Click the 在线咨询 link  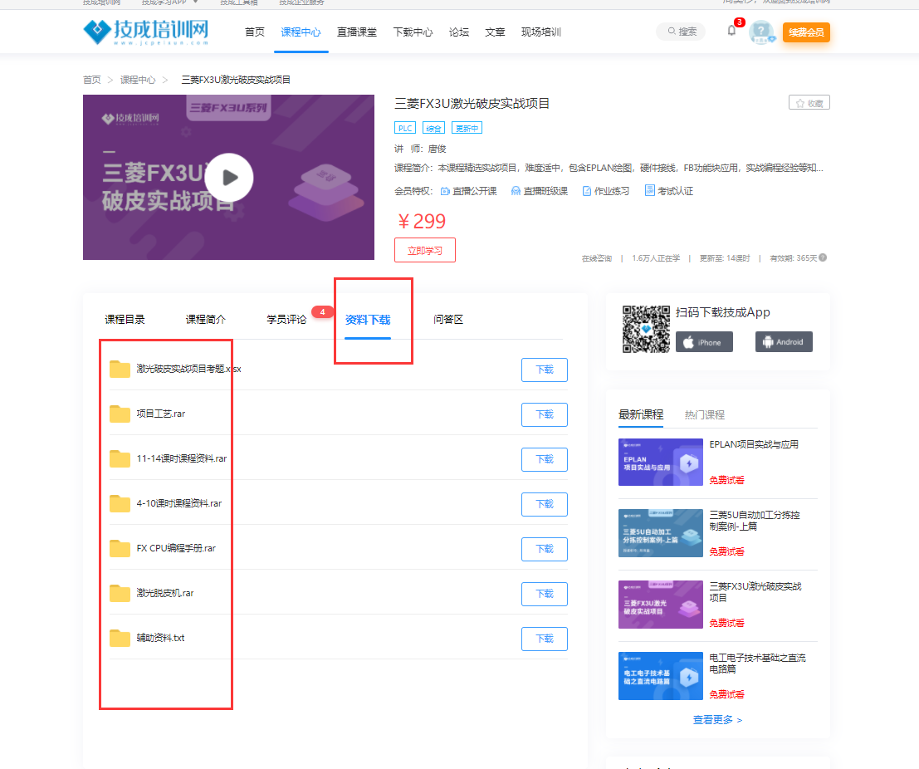click(597, 258)
